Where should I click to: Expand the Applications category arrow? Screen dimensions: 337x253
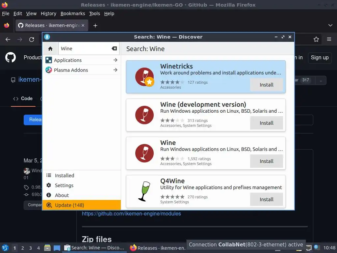(116, 60)
